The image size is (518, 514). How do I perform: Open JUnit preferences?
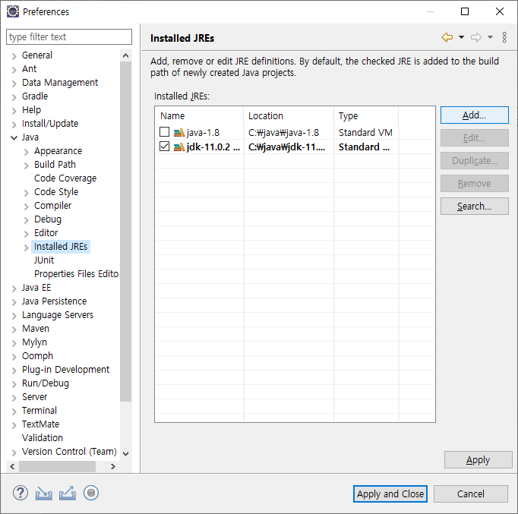pyautogui.click(x=43, y=260)
